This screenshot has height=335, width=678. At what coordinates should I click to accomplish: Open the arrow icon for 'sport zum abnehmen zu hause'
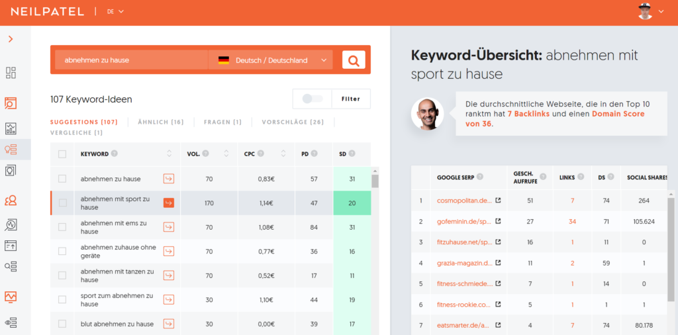(x=169, y=299)
